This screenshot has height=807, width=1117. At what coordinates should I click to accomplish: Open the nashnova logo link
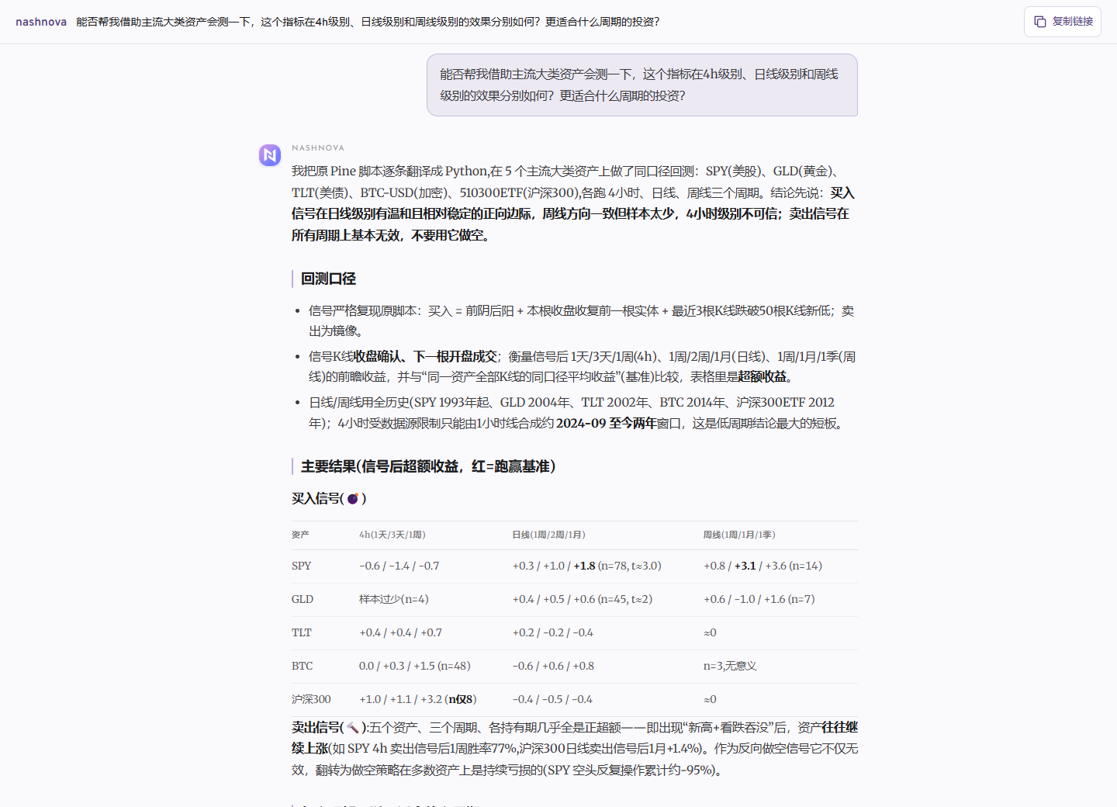click(x=41, y=22)
